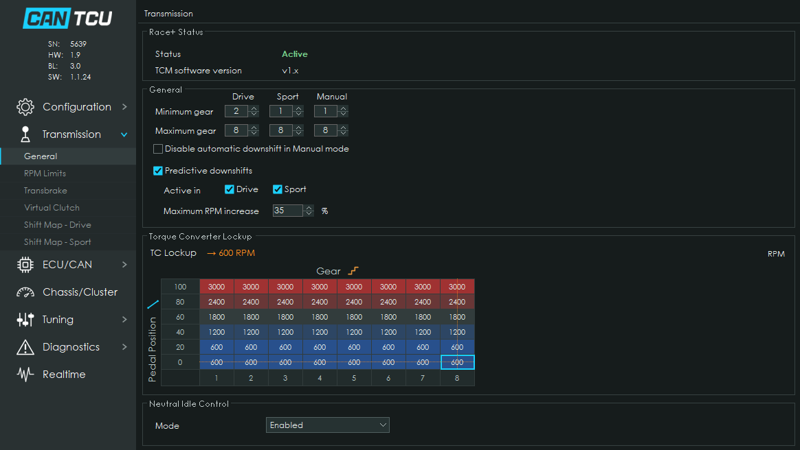Uncheck Active in Sport checkbox
The image size is (800, 450).
(278, 189)
